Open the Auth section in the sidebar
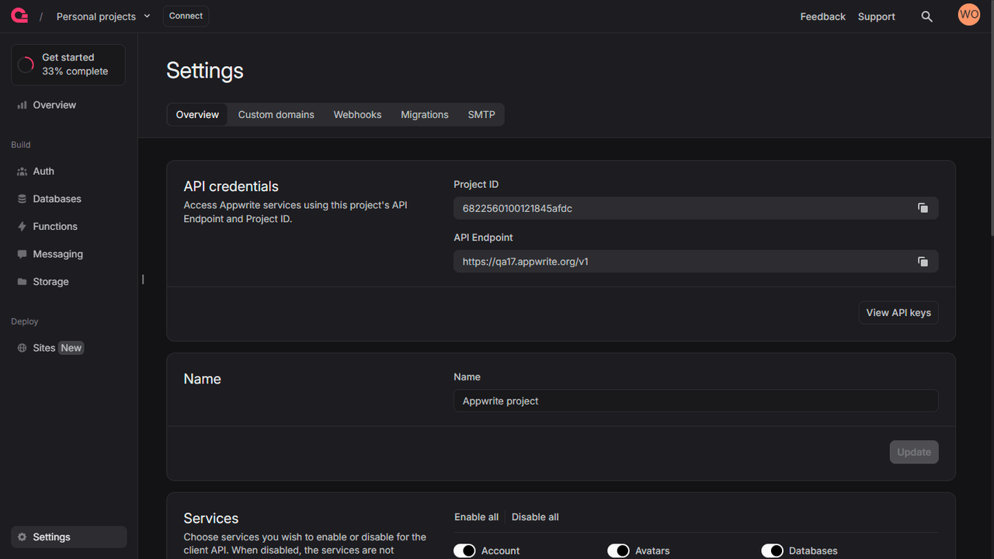 (43, 171)
